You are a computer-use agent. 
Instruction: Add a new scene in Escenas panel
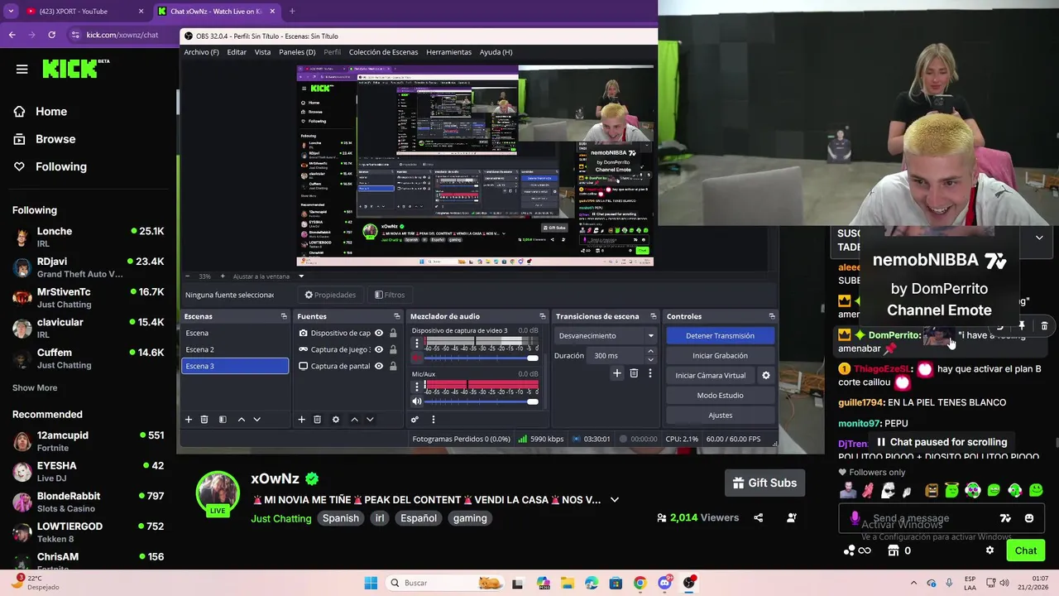tap(189, 420)
